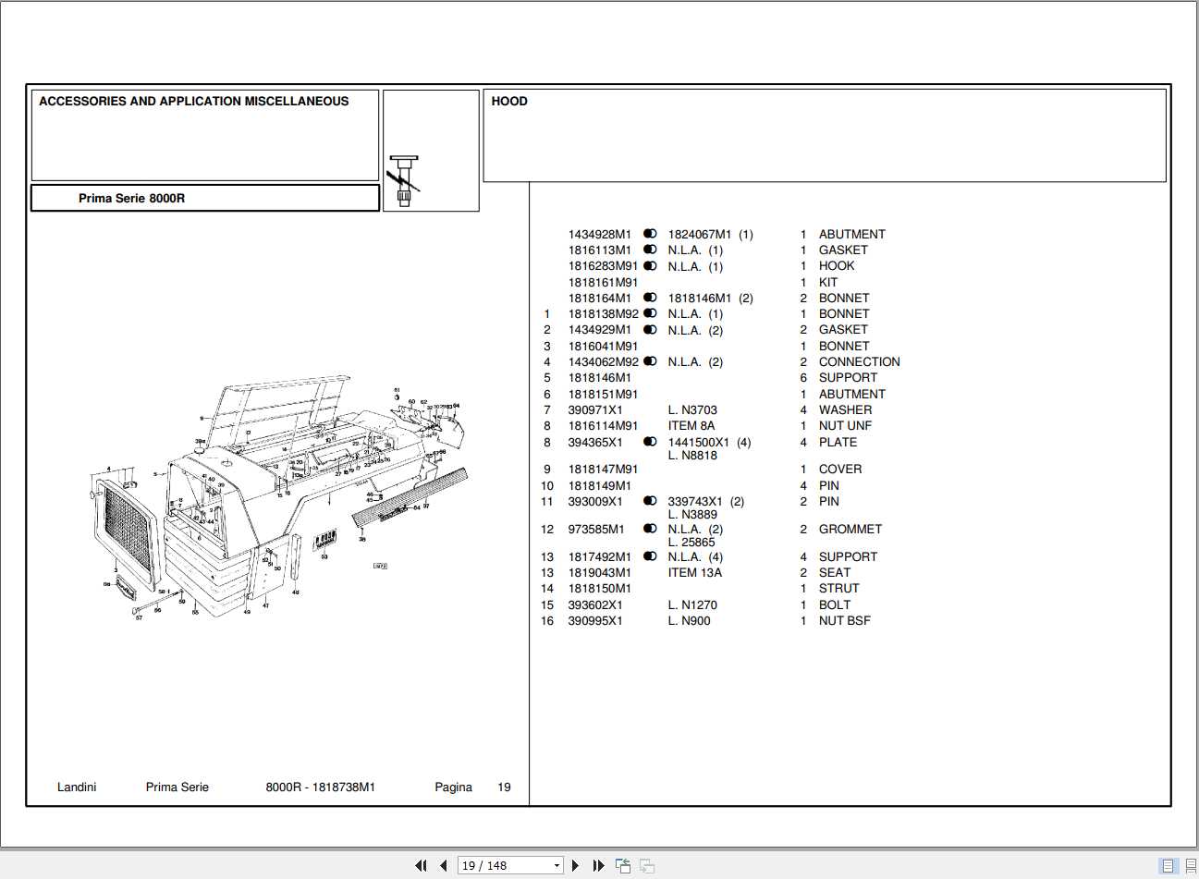
Task: Click the Prima Serie 8000R model box
Action: [x=205, y=198]
